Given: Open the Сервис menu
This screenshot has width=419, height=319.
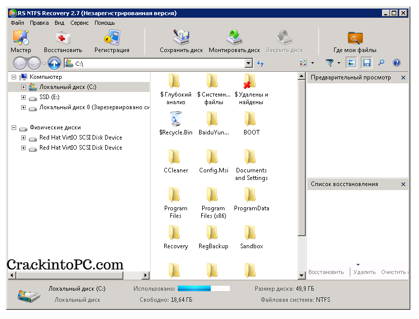Looking at the screenshot, I should click(x=79, y=23).
